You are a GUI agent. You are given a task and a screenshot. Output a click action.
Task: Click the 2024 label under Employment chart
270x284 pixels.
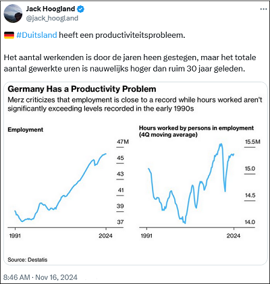coord(105,235)
